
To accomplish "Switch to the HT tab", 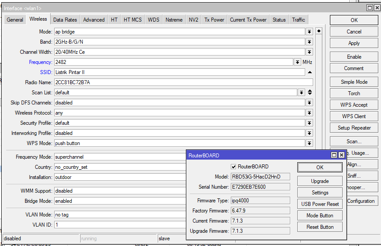I will tap(114, 20).
